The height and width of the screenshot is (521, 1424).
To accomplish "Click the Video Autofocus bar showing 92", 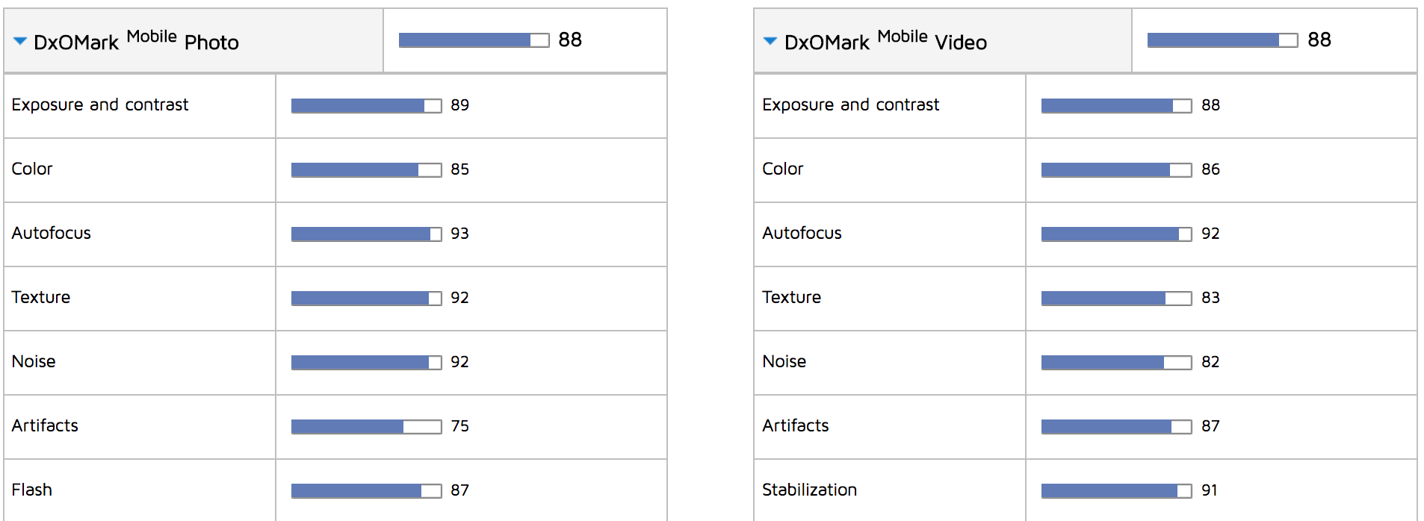I will point(1116,234).
